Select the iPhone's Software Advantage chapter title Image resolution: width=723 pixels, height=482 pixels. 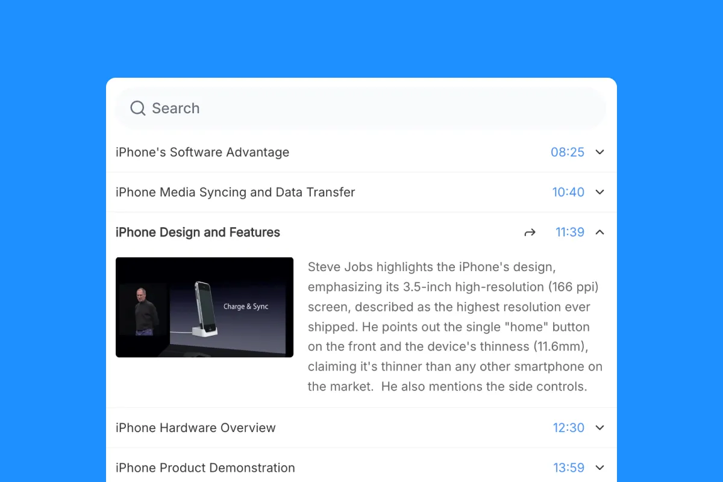coord(202,152)
